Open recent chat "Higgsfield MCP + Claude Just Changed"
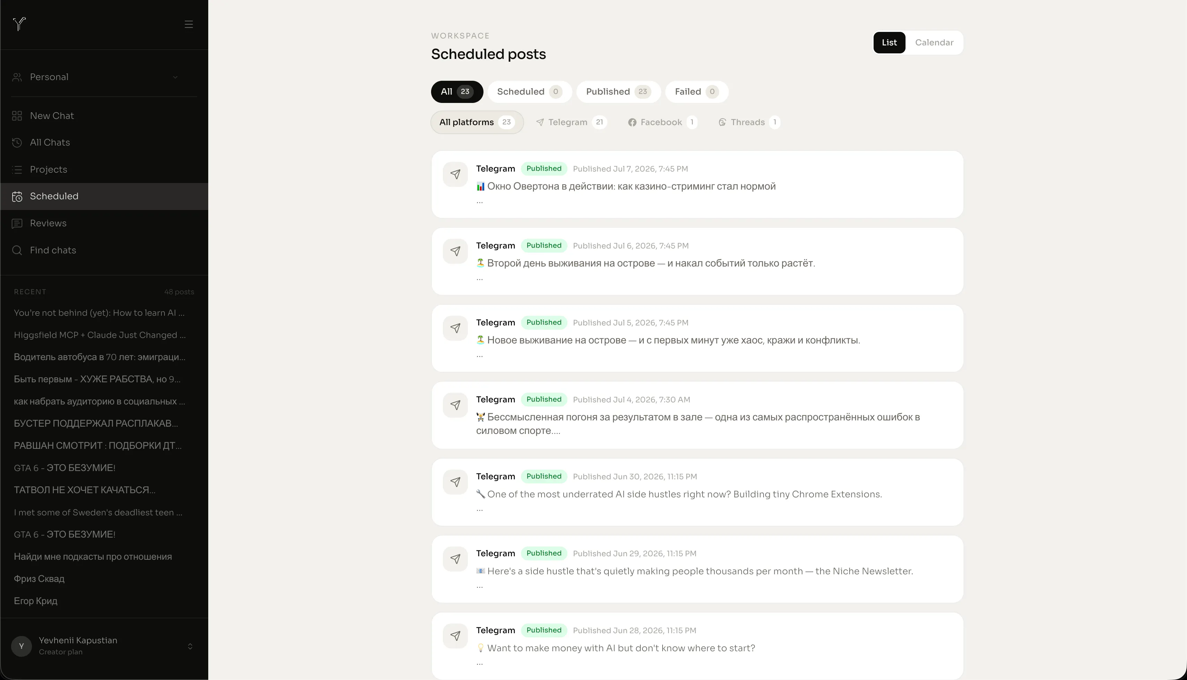 click(100, 335)
